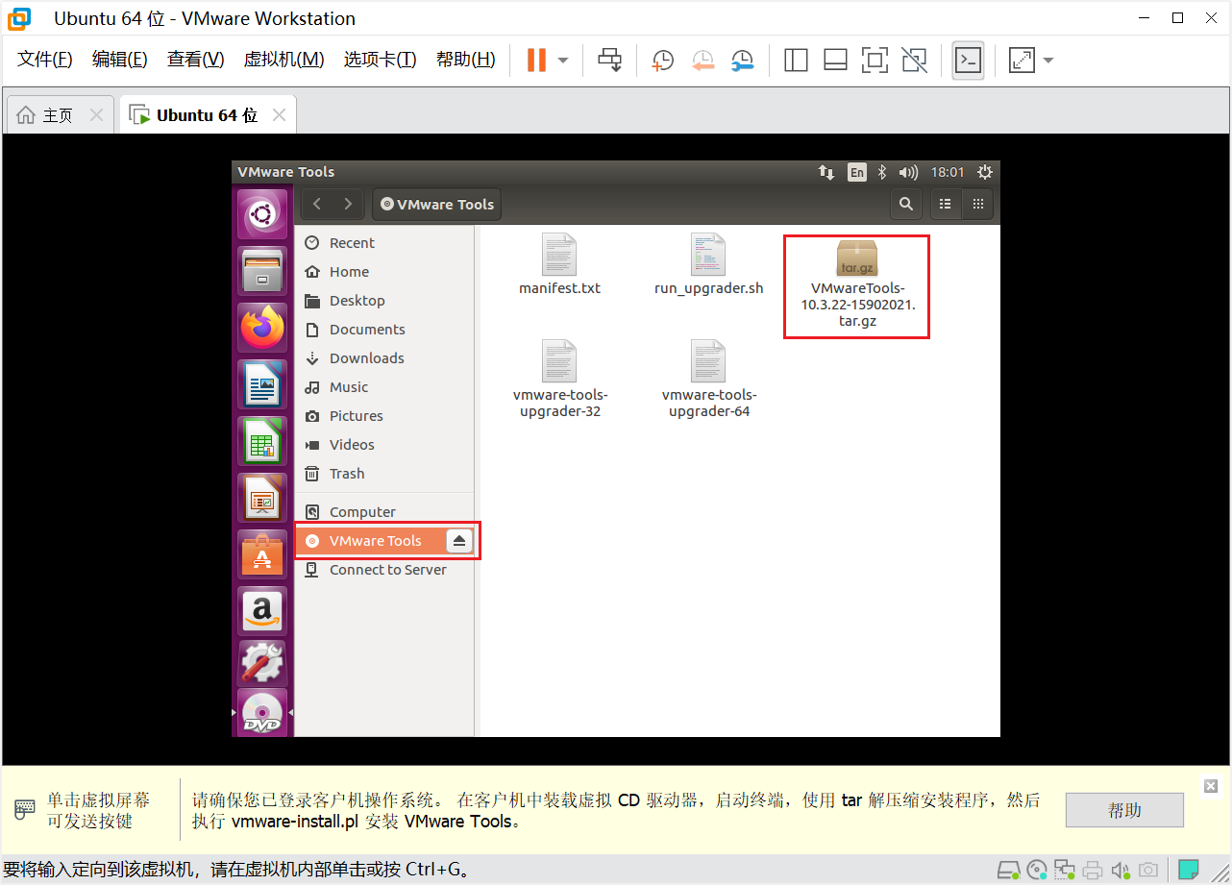Select the VMwareTools-10.3.22-15902021.tar.gz archive
This screenshot has width=1232, height=885.
click(x=857, y=284)
